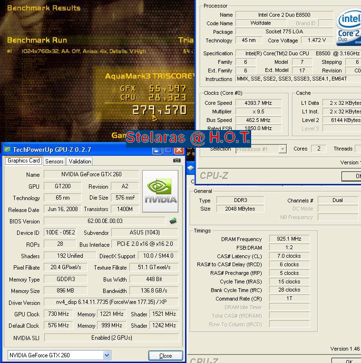Click the Bus Interface value PCI-E 2.0 x16
The height and width of the screenshot is (363, 361).
pyautogui.click(x=145, y=244)
